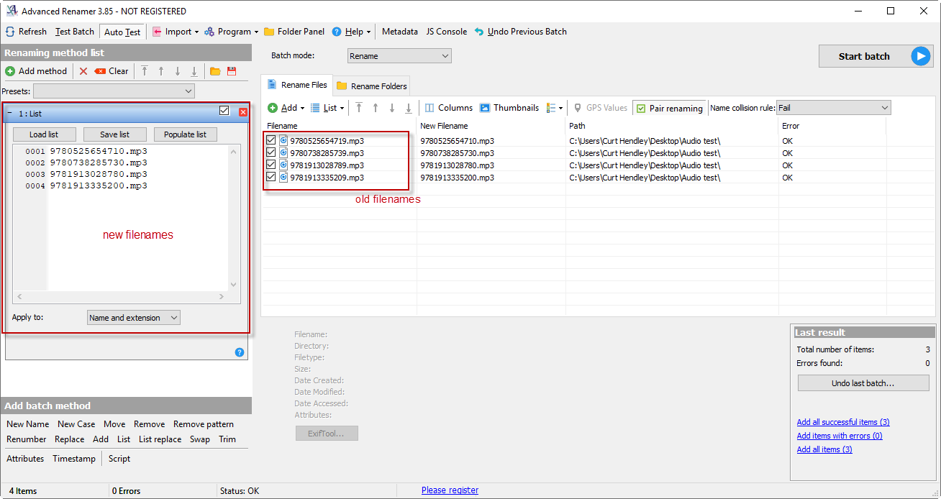
Task: Add a Replace batch method
Action: tap(70, 439)
